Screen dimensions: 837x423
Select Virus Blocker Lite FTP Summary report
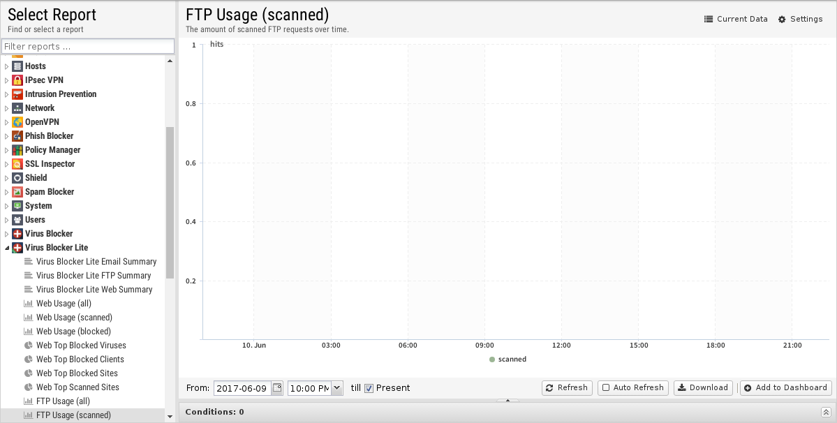point(94,276)
